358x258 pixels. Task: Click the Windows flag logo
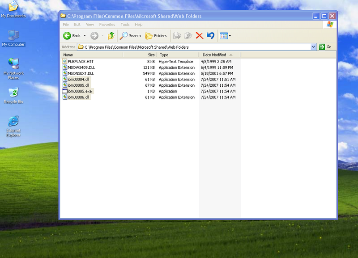point(330,25)
